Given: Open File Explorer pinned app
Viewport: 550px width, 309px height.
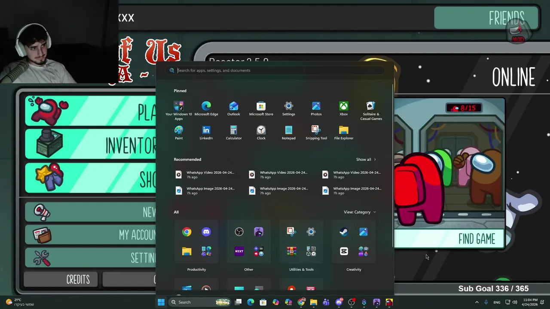Looking at the screenshot, I should point(344,133).
